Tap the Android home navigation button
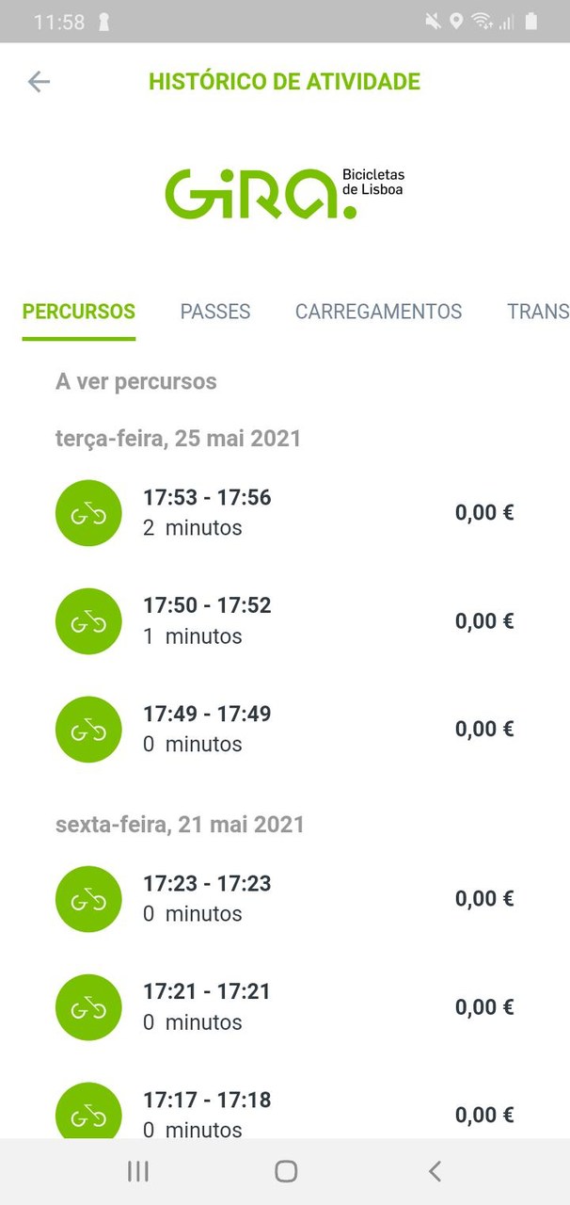The width and height of the screenshot is (570, 1205). tap(284, 1170)
